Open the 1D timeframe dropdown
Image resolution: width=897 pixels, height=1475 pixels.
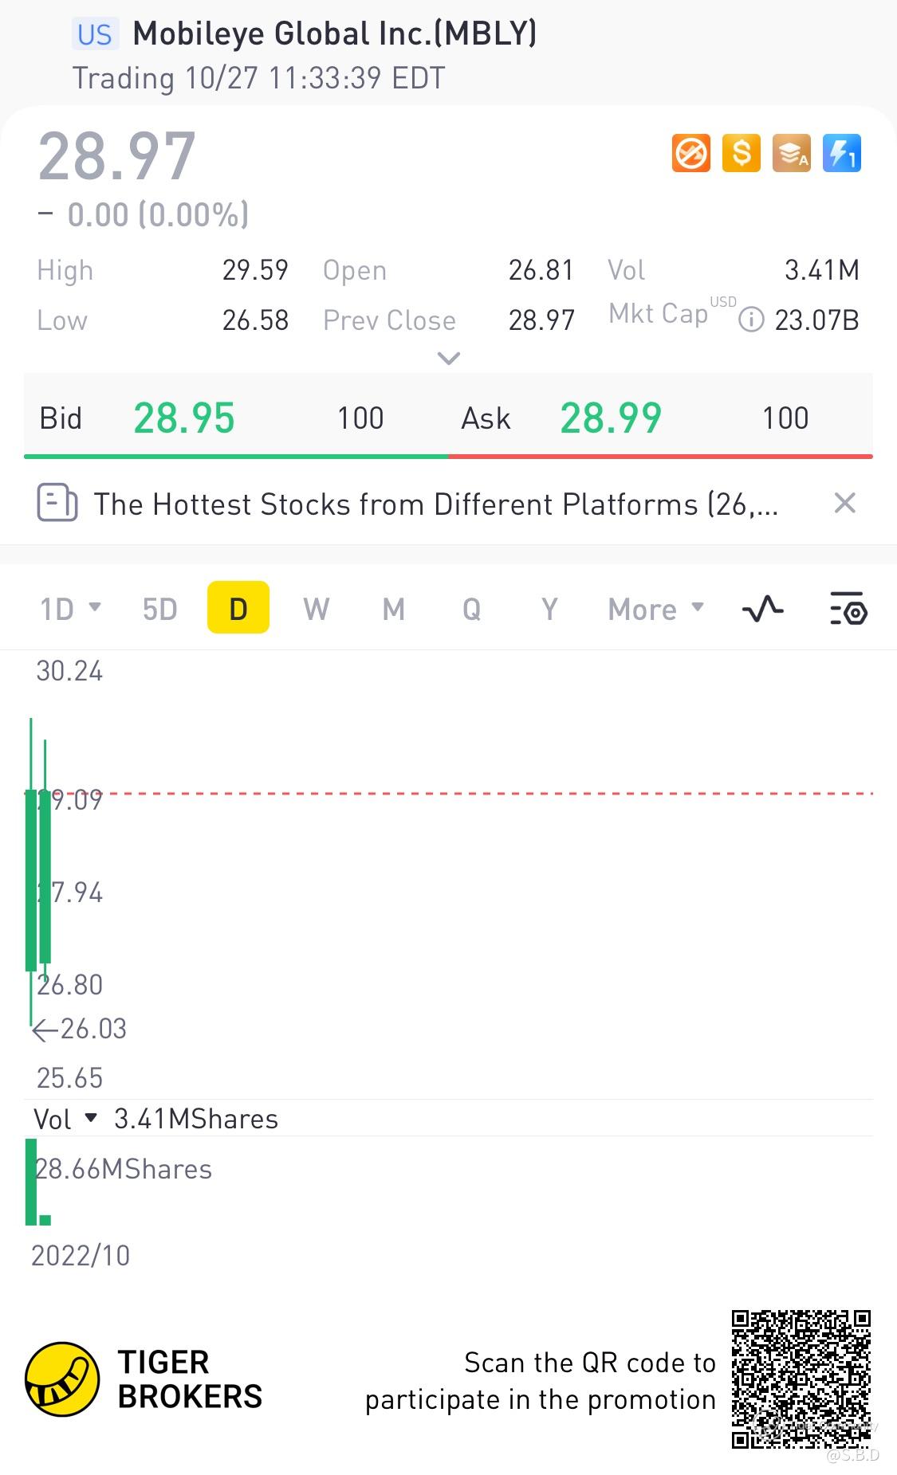(x=70, y=610)
